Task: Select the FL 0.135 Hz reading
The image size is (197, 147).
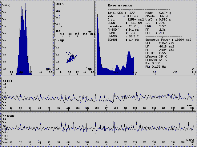Action: 155,66
